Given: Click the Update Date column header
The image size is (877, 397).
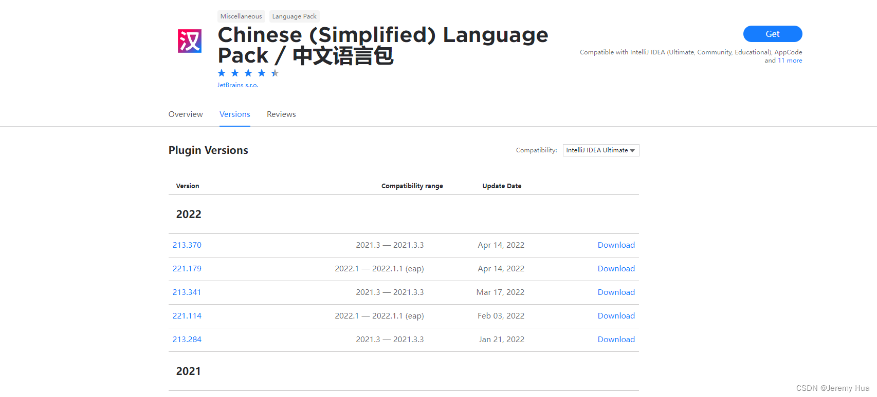Looking at the screenshot, I should click(x=502, y=186).
